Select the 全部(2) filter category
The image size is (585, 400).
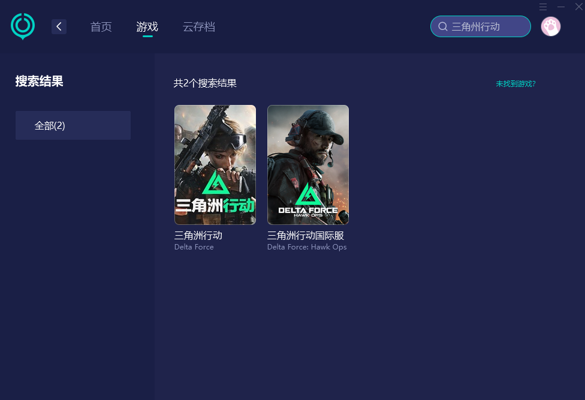(73, 125)
